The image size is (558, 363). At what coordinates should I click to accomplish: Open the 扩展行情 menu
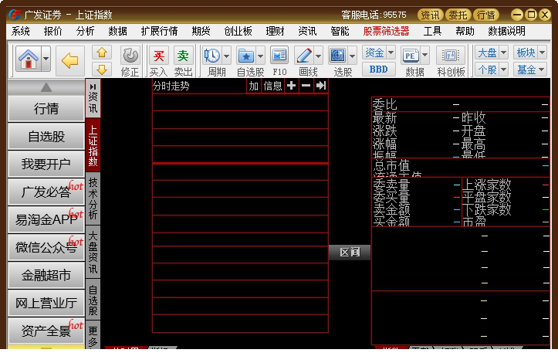[160, 32]
